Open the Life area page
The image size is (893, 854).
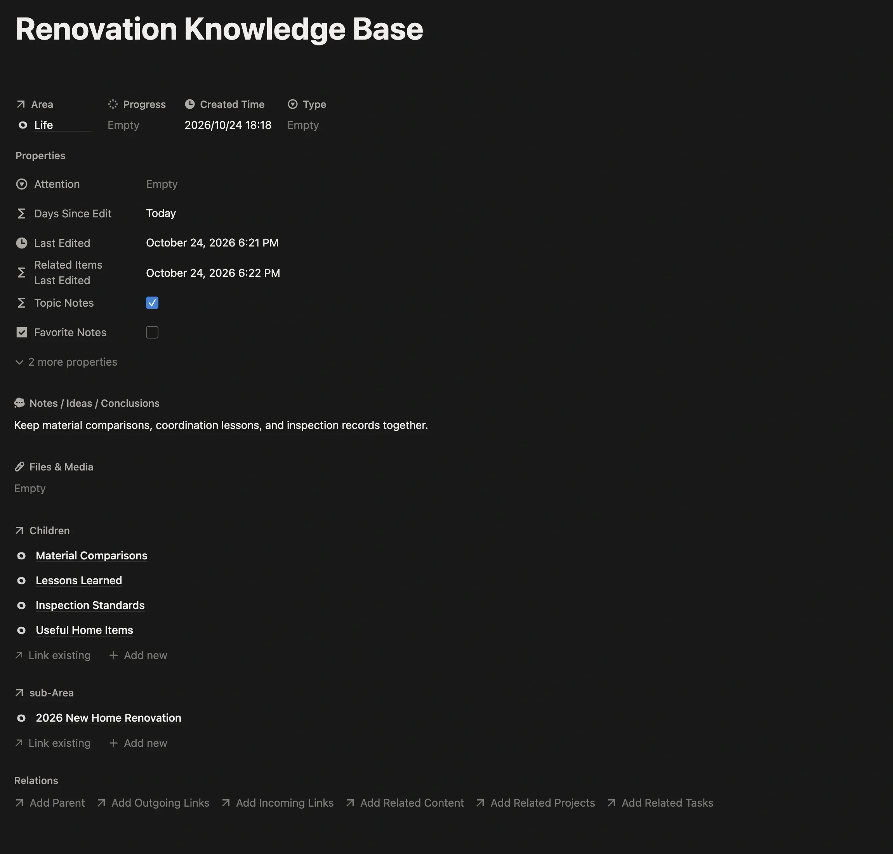(x=44, y=125)
